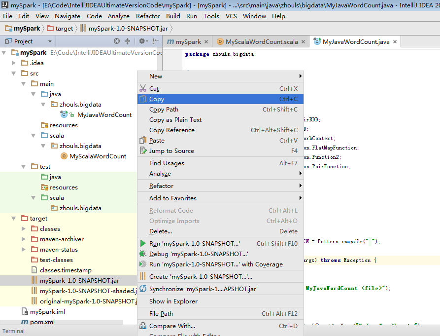Screen dimensions: 440x336
Task: Collapse the mySpark root project node
Action: (x=4, y=52)
